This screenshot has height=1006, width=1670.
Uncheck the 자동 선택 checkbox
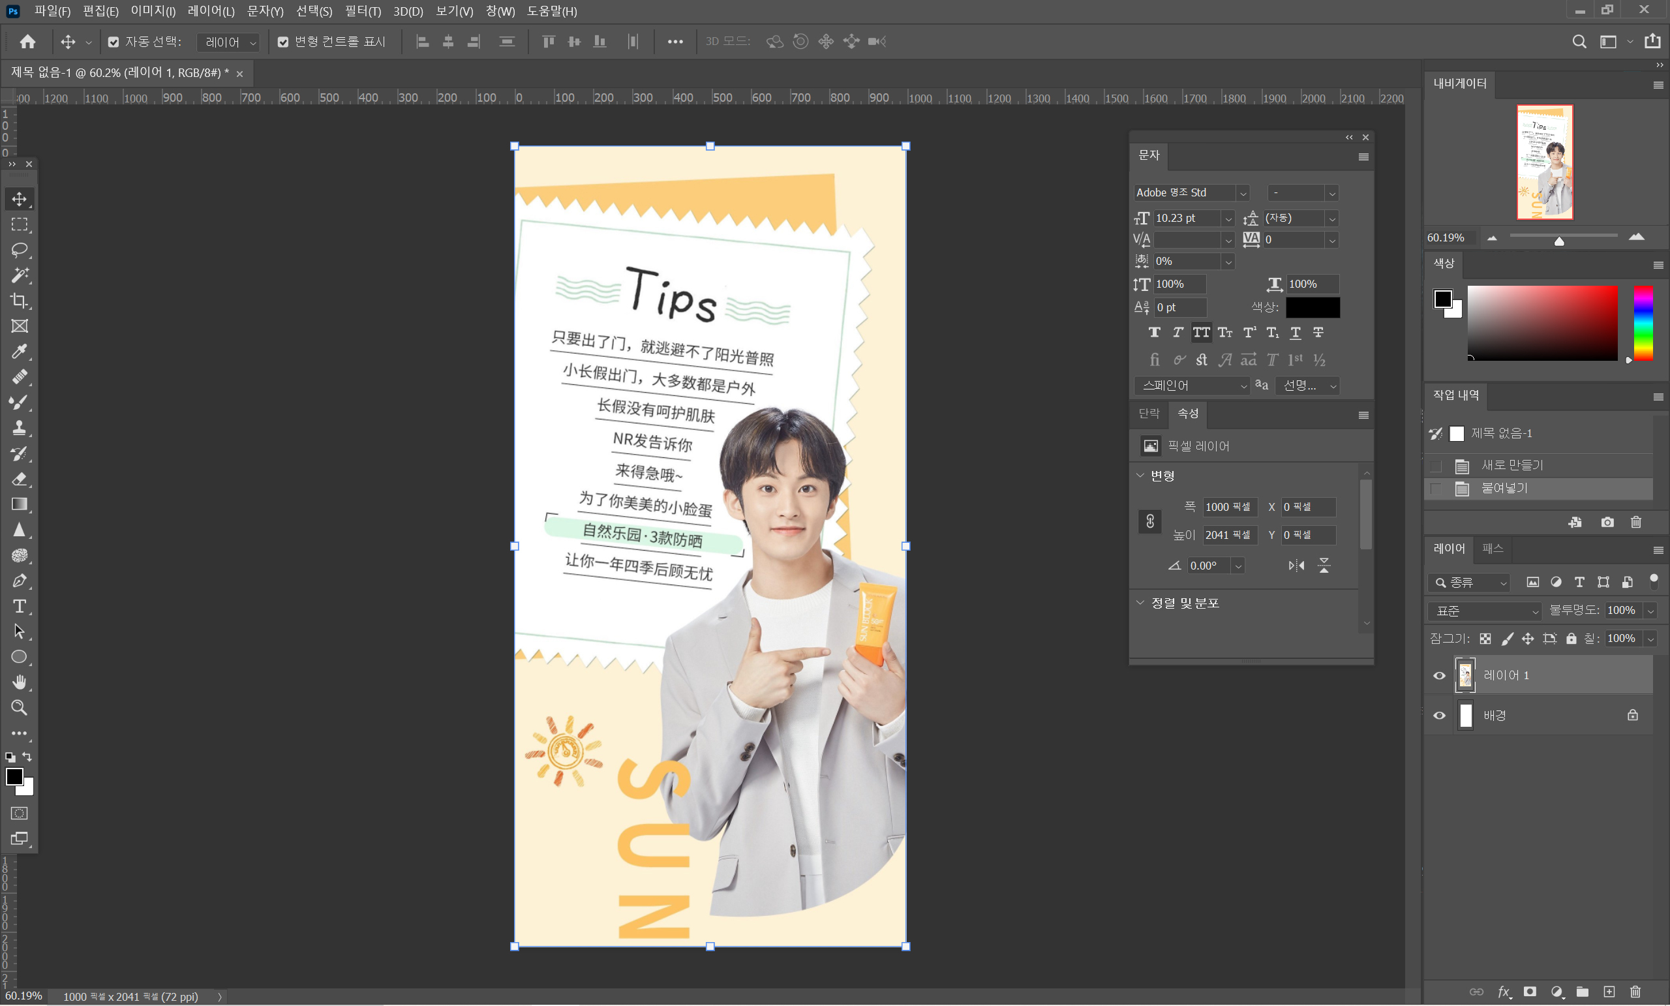[x=114, y=42]
